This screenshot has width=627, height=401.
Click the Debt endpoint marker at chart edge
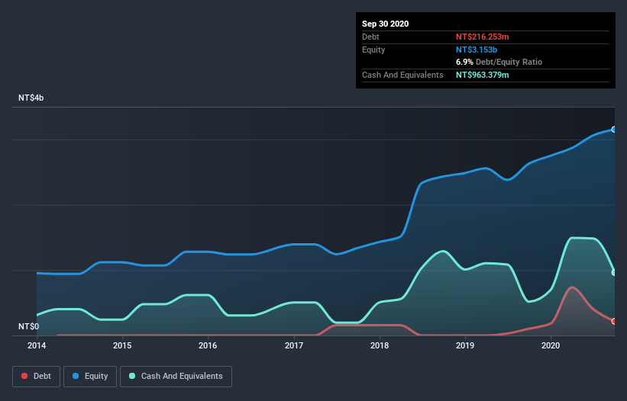614,321
